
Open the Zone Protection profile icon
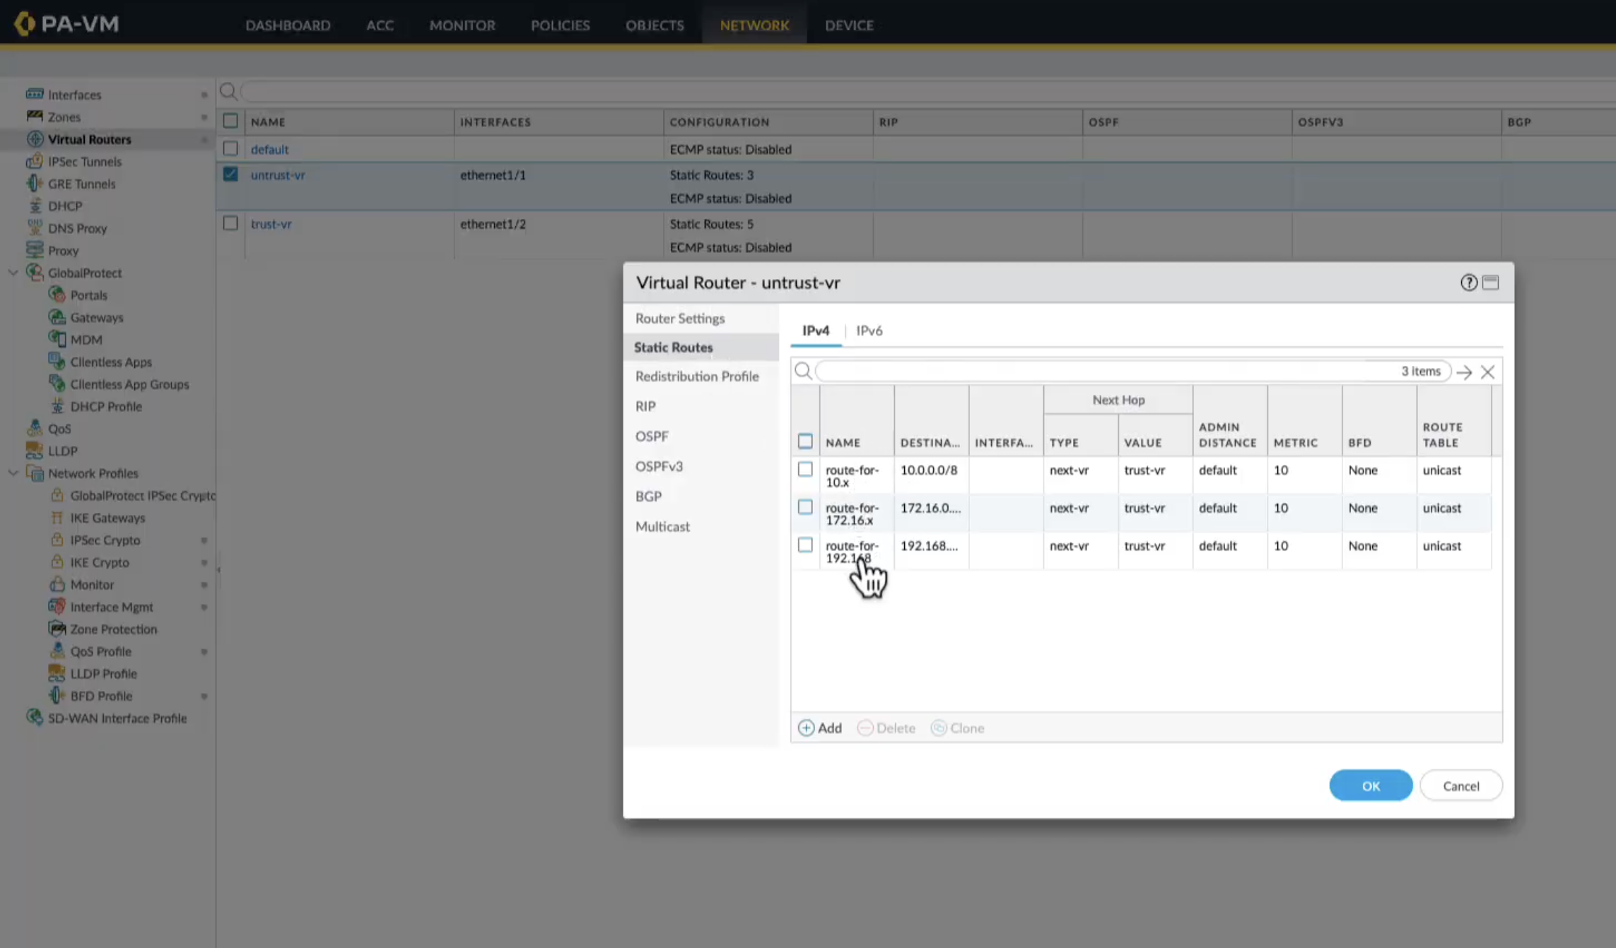(x=57, y=628)
